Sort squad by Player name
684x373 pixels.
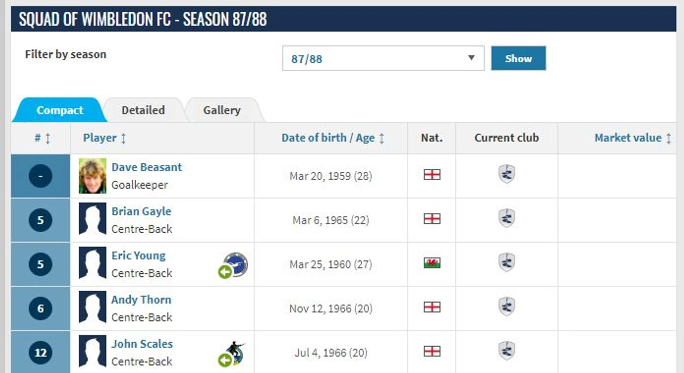104,138
